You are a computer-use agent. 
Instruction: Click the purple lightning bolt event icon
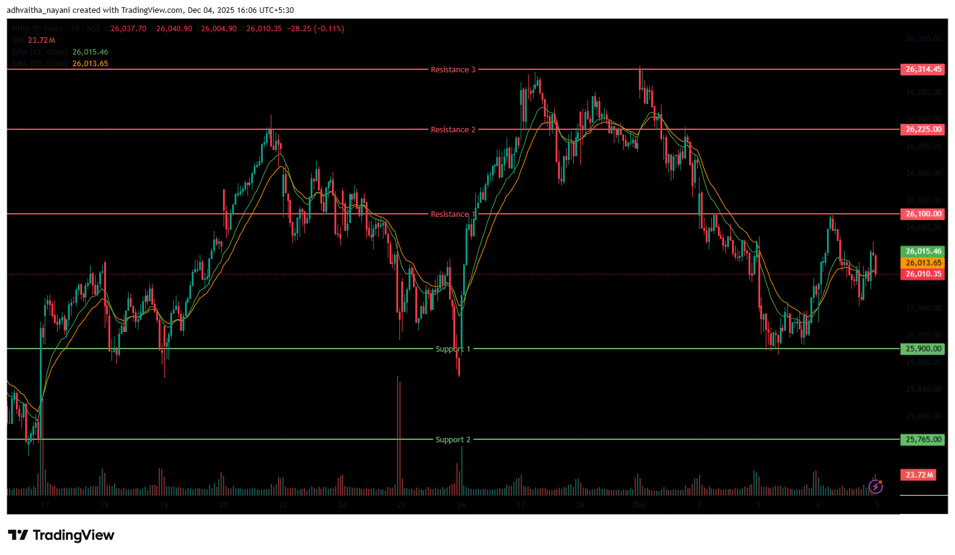click(875, 487)
